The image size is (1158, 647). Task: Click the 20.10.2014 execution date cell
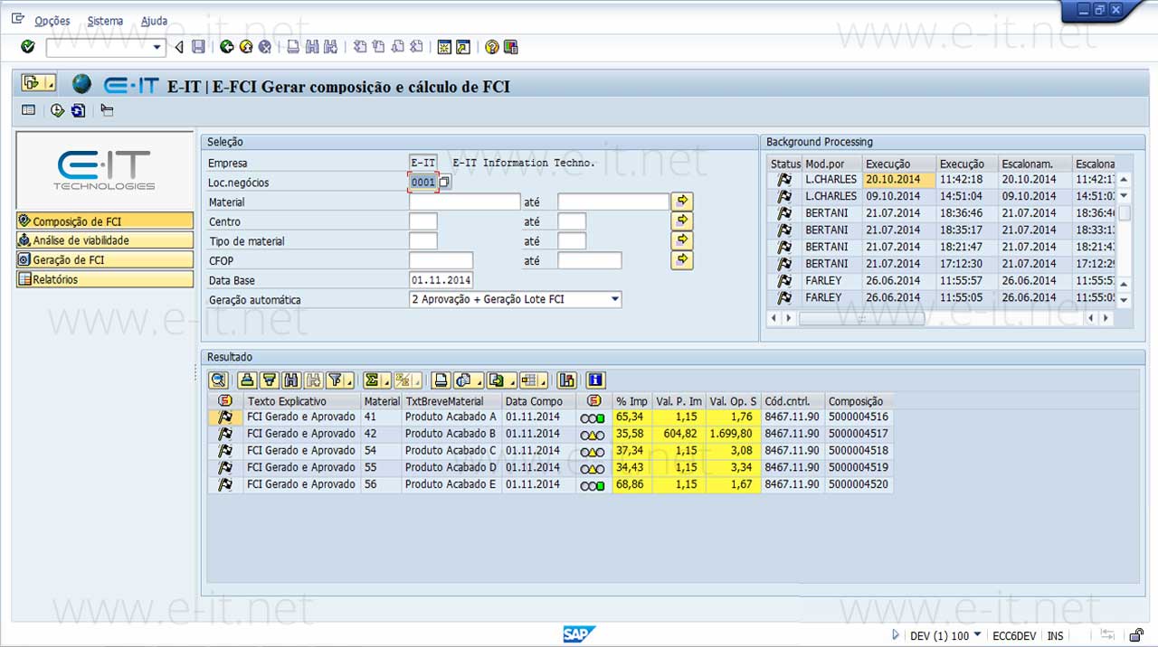click(x=899, y=179)
